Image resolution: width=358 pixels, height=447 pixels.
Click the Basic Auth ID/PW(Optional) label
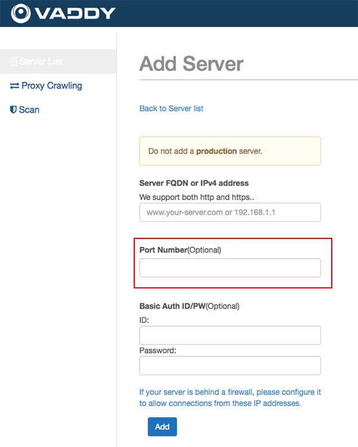coord(189,306)
